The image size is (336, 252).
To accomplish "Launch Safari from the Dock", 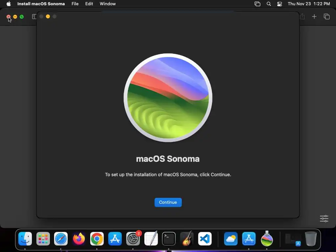I will [x=61, y=239].
